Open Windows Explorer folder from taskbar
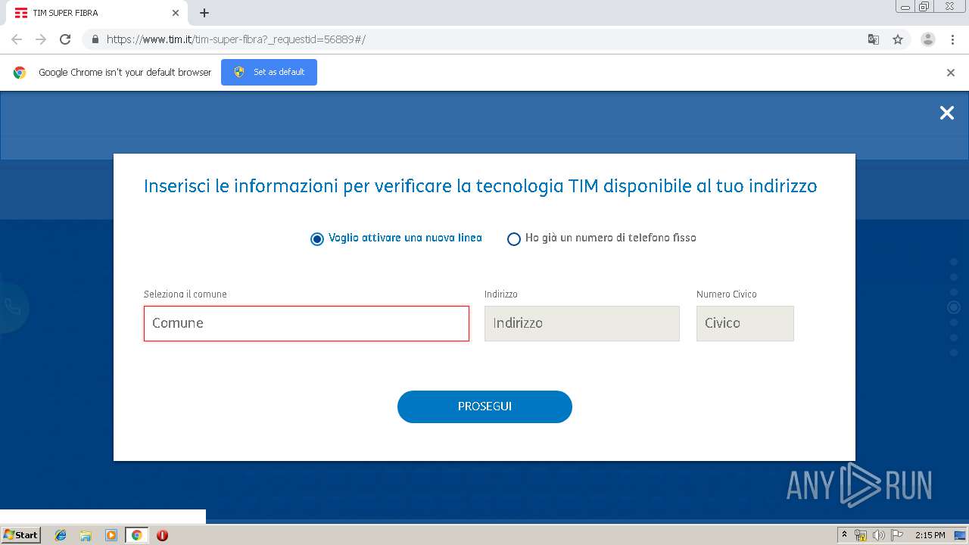Viewport: 969px width, 545px height. pyautogui.click(x=86, y=535)
